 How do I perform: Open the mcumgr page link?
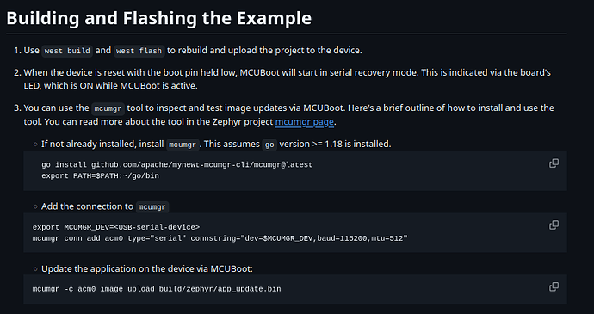(x=304, y=121)
